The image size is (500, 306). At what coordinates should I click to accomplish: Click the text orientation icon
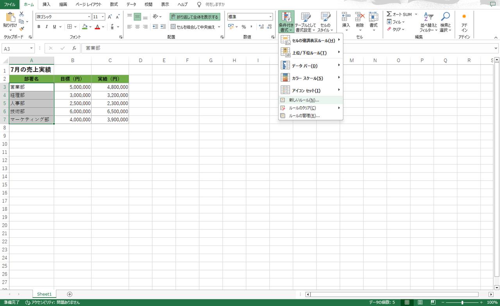pyautogui.click(x=155, y=17)
